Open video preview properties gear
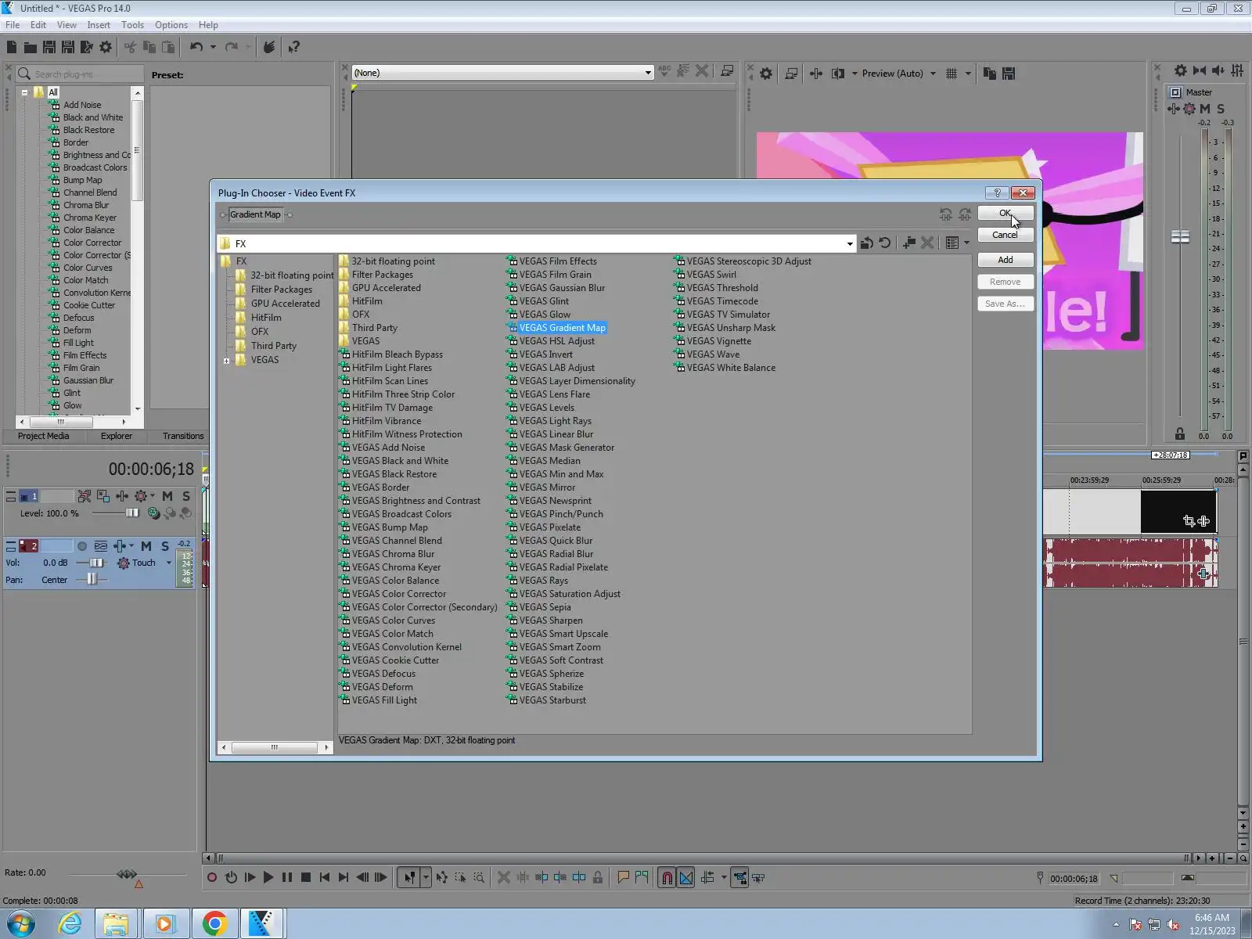Viewport: 1252px width, 939px height. 766,74
